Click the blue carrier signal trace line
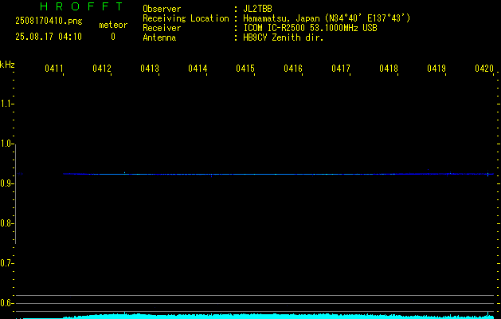 click(278, 174)
